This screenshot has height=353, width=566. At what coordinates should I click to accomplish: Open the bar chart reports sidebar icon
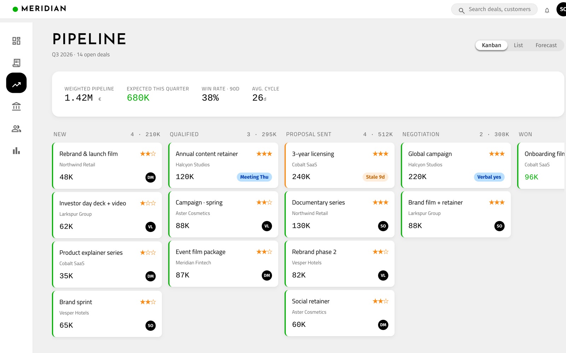[x=16, y=151]
